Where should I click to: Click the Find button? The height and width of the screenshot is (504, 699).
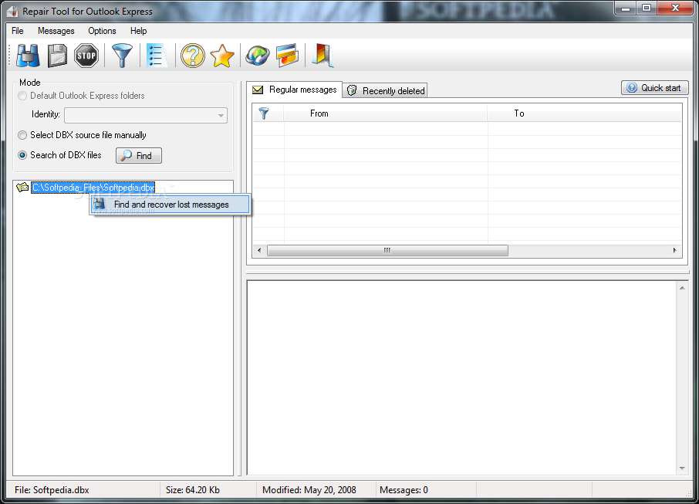[x=139, y=156]
